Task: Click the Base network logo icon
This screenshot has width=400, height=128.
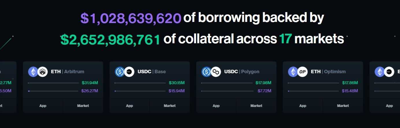Action: pyautogui.click(x=129, y=71)
